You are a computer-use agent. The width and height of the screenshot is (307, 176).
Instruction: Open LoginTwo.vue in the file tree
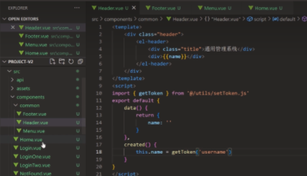tap(43, 165)
